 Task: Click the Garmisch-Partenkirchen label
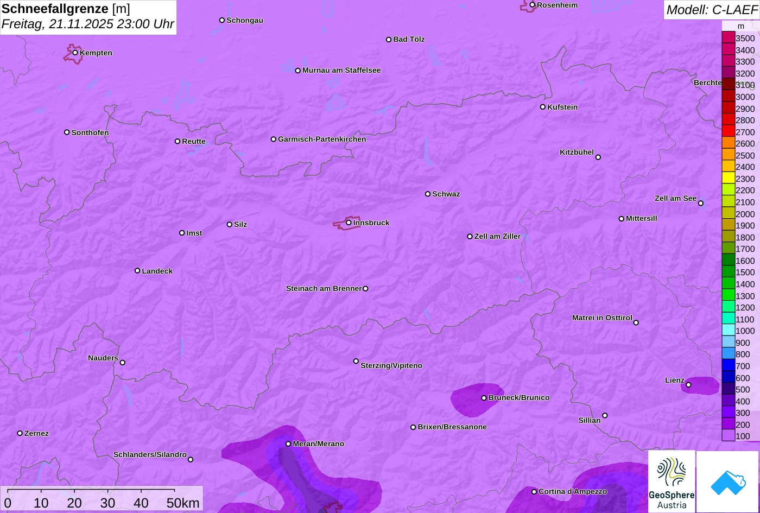pyautogui.click(x=322, y=139)
